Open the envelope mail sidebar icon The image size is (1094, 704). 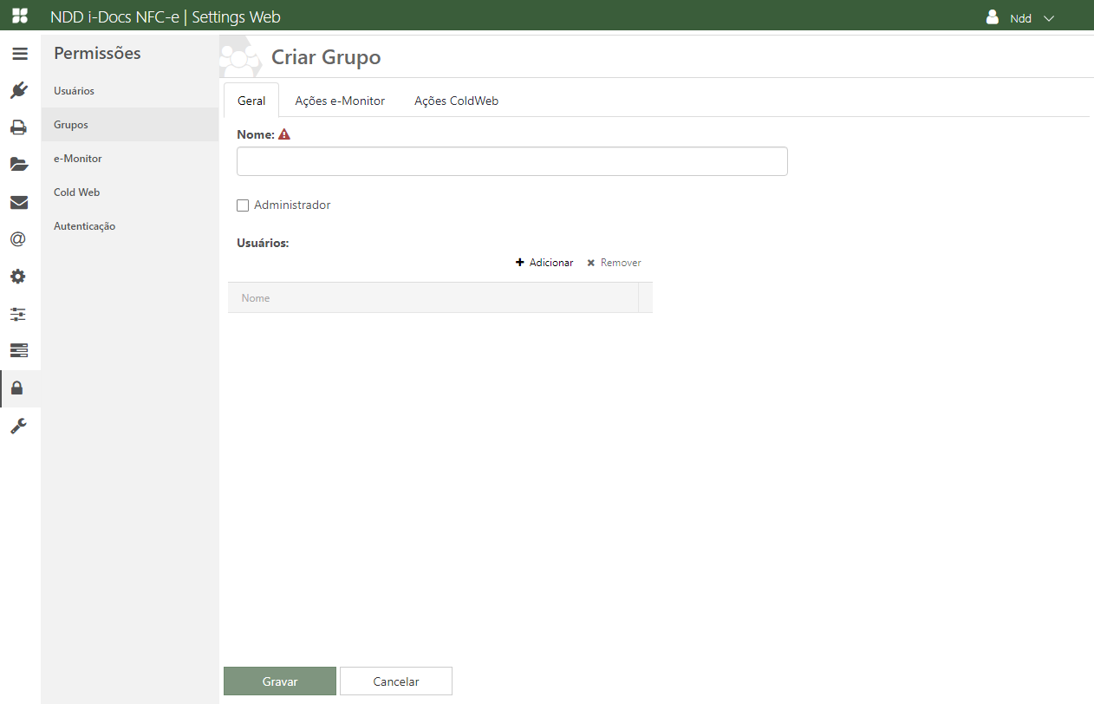19,202
